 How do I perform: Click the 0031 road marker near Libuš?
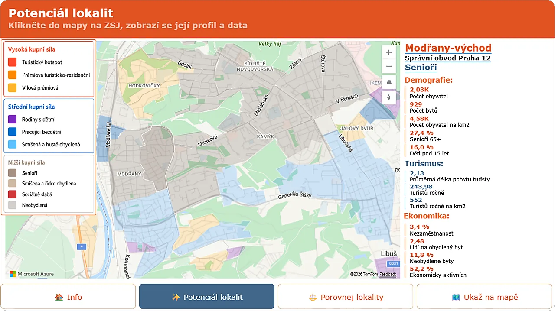[394, 263]
